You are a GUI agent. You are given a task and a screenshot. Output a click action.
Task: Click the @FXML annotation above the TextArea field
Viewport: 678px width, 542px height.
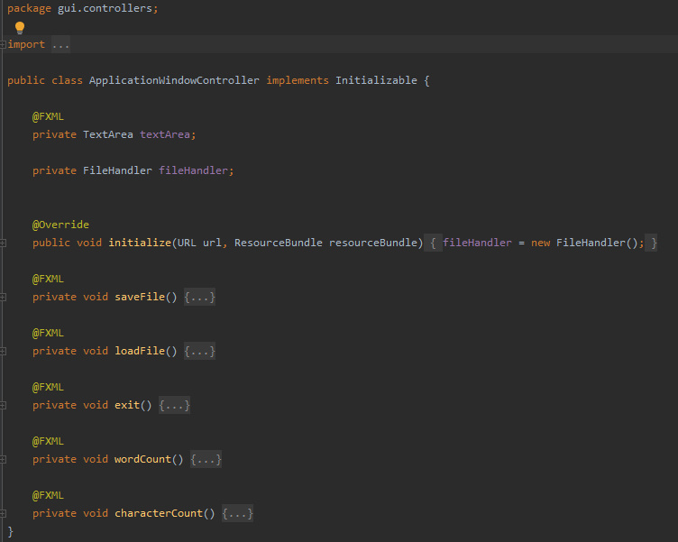point(48,116)
